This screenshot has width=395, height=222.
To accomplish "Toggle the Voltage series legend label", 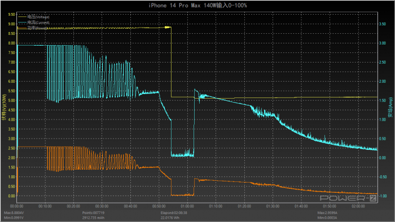I will click(38, 17).
